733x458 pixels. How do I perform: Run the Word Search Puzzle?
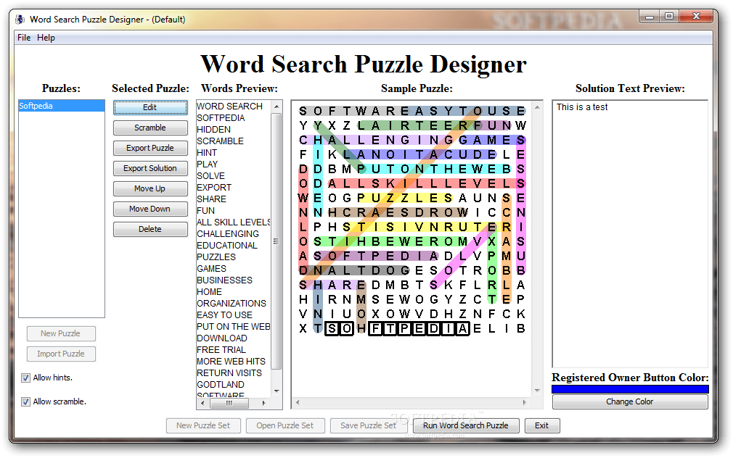point(465,425)
